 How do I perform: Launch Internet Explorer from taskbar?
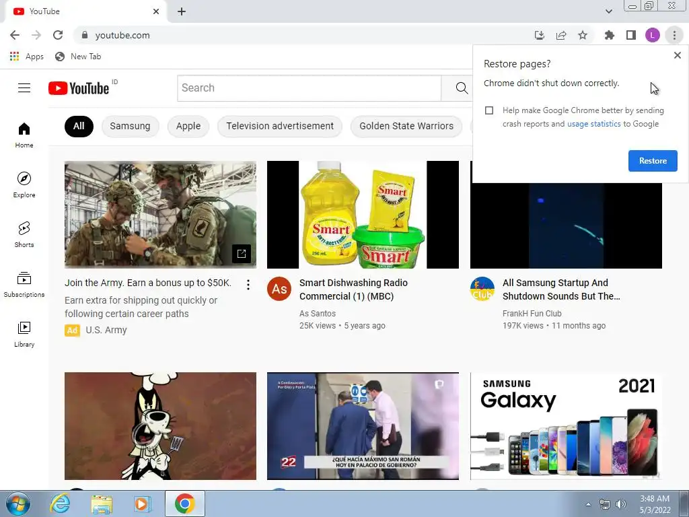click(60, 504)
